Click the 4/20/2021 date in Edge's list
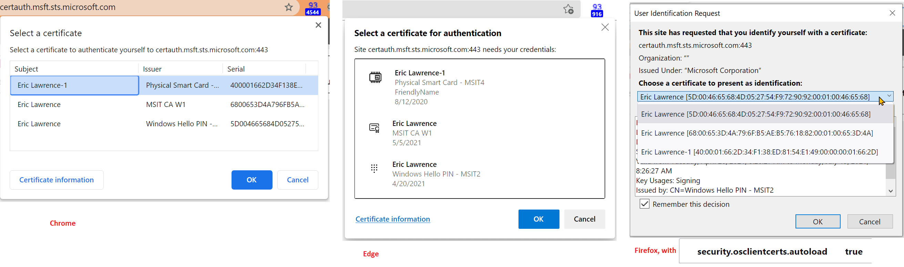The width and height of the screenshot is (904, 267). click(x=409, y=184)
